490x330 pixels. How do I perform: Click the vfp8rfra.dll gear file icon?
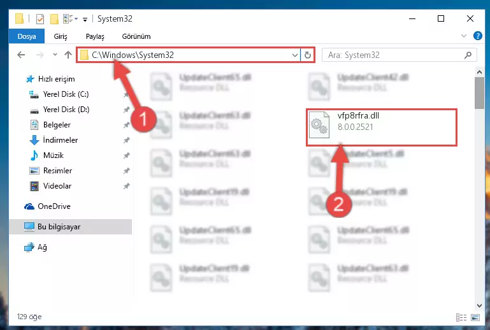[x=319, y=125]
